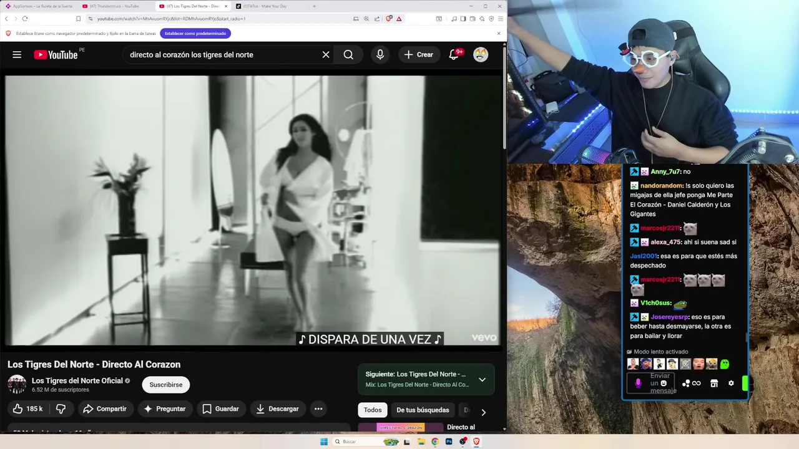Click nandorandom username in chat
Viewport: 799px width, 449px height.
tap(662, 186)
